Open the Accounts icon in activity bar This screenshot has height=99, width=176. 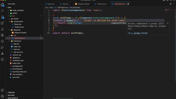click(x=2, y=90)
